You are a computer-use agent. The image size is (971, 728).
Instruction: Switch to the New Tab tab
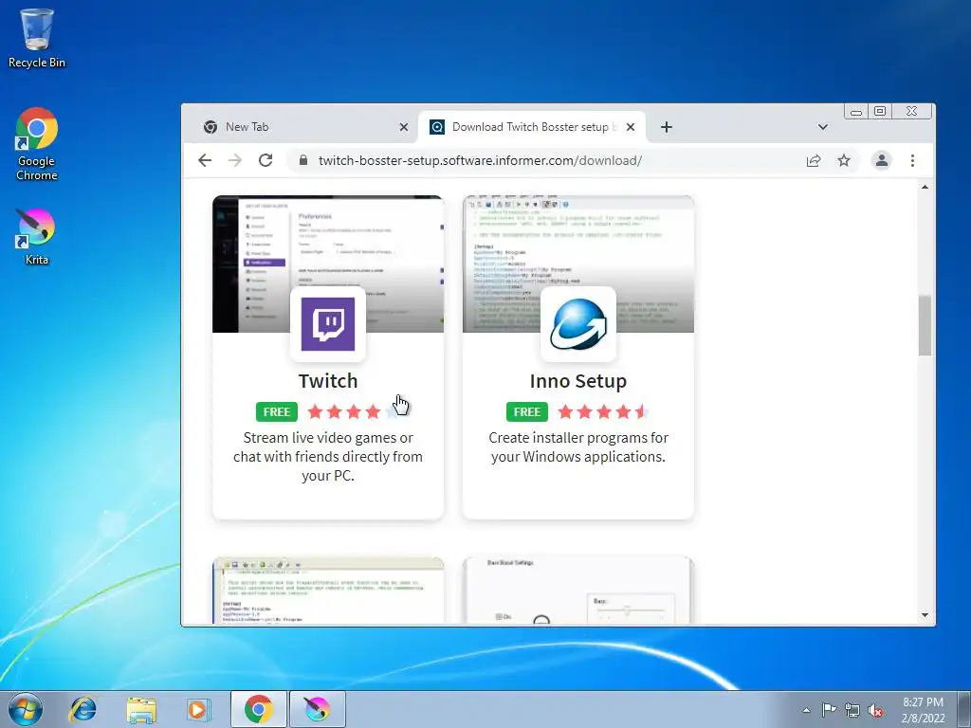303,127
